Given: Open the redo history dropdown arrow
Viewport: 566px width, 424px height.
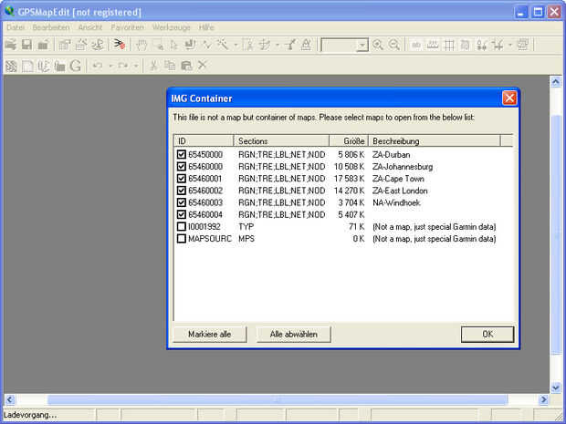Looking at the screenshot, I should pyautogui.click(x=136, y=66).
